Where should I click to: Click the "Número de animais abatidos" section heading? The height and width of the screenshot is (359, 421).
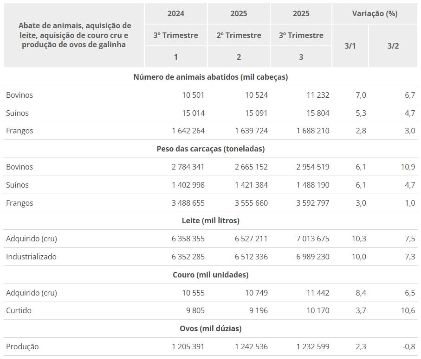point(210,77)
